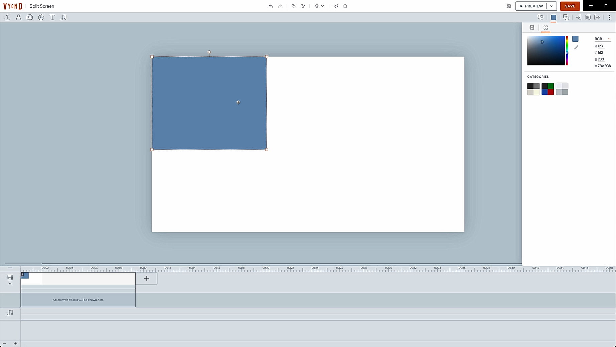
Task: Click the Undo arrow
Action: (x=271, y=6)
